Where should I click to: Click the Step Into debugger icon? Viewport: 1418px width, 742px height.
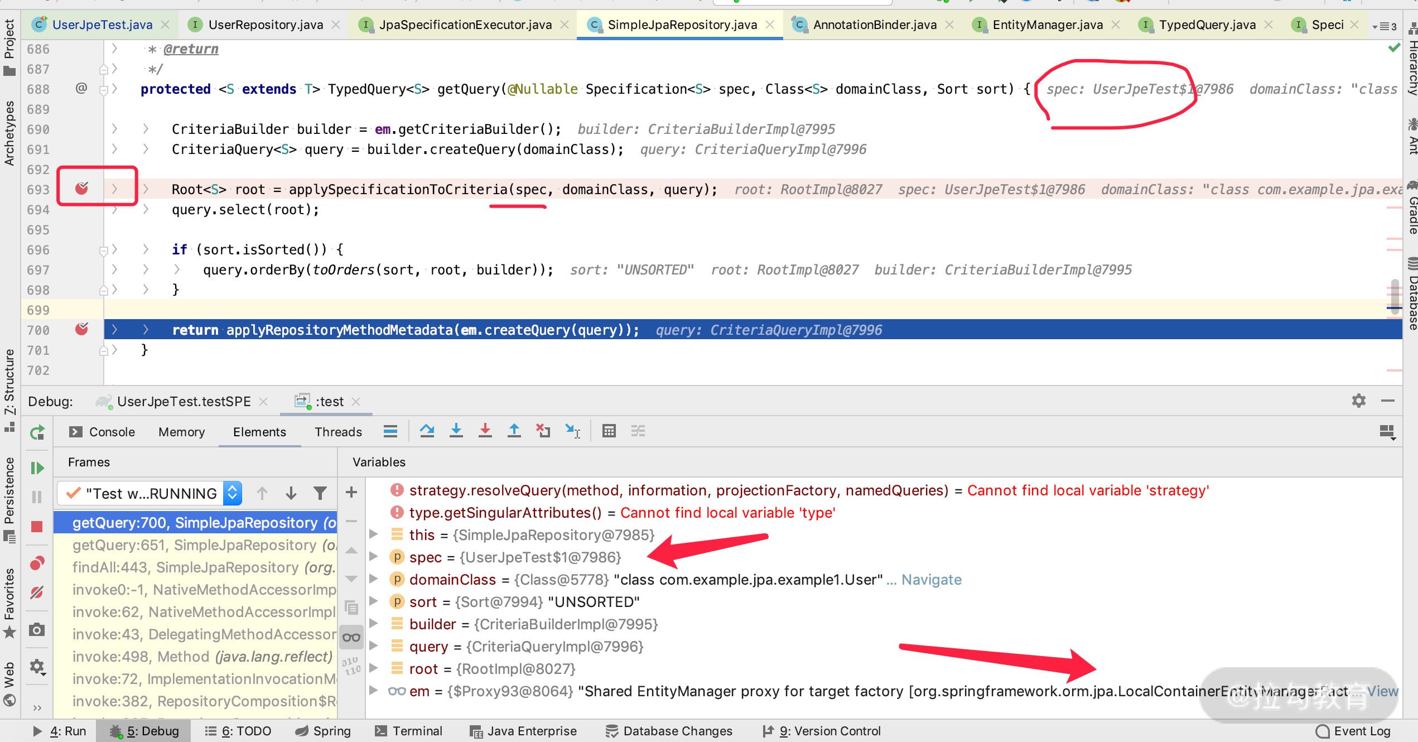[456, 431]
